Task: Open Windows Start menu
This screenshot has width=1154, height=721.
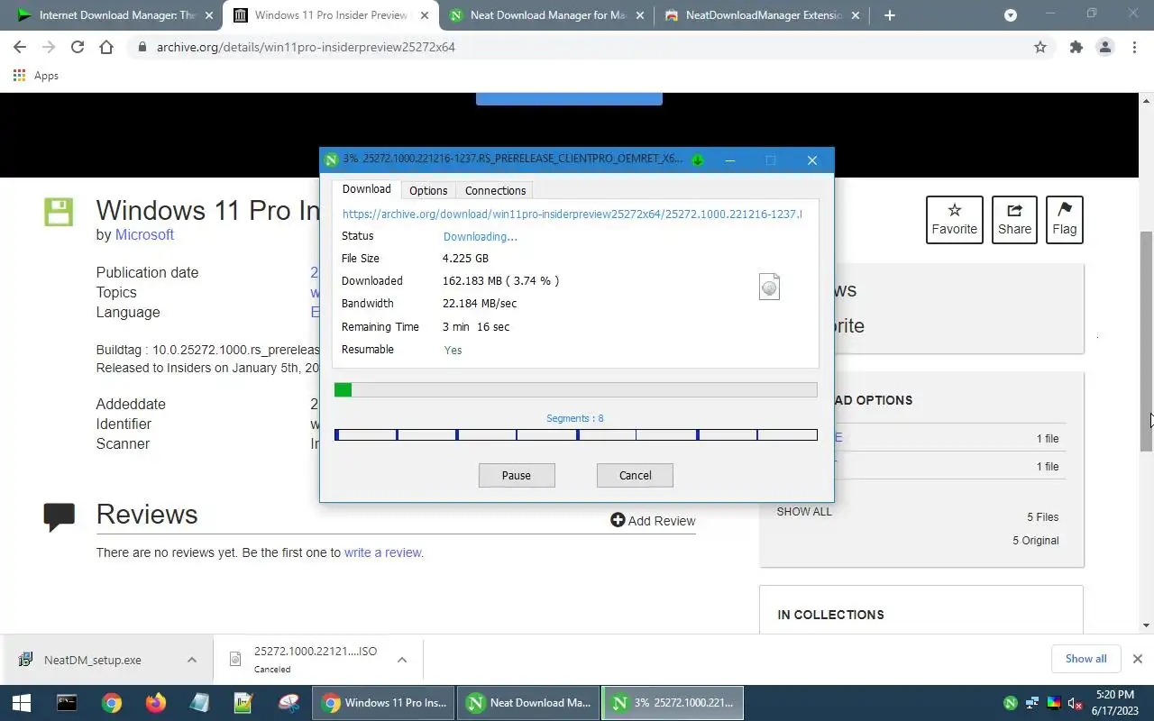Action: [22, 703]
